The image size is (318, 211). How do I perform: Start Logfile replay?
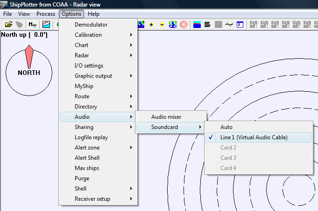98,137
